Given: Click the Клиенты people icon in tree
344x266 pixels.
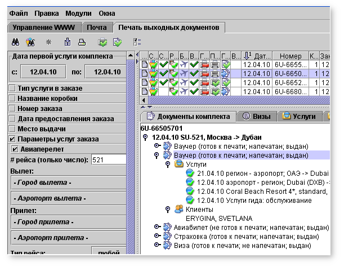Looking at the screenshot, I should coord(178,209).
